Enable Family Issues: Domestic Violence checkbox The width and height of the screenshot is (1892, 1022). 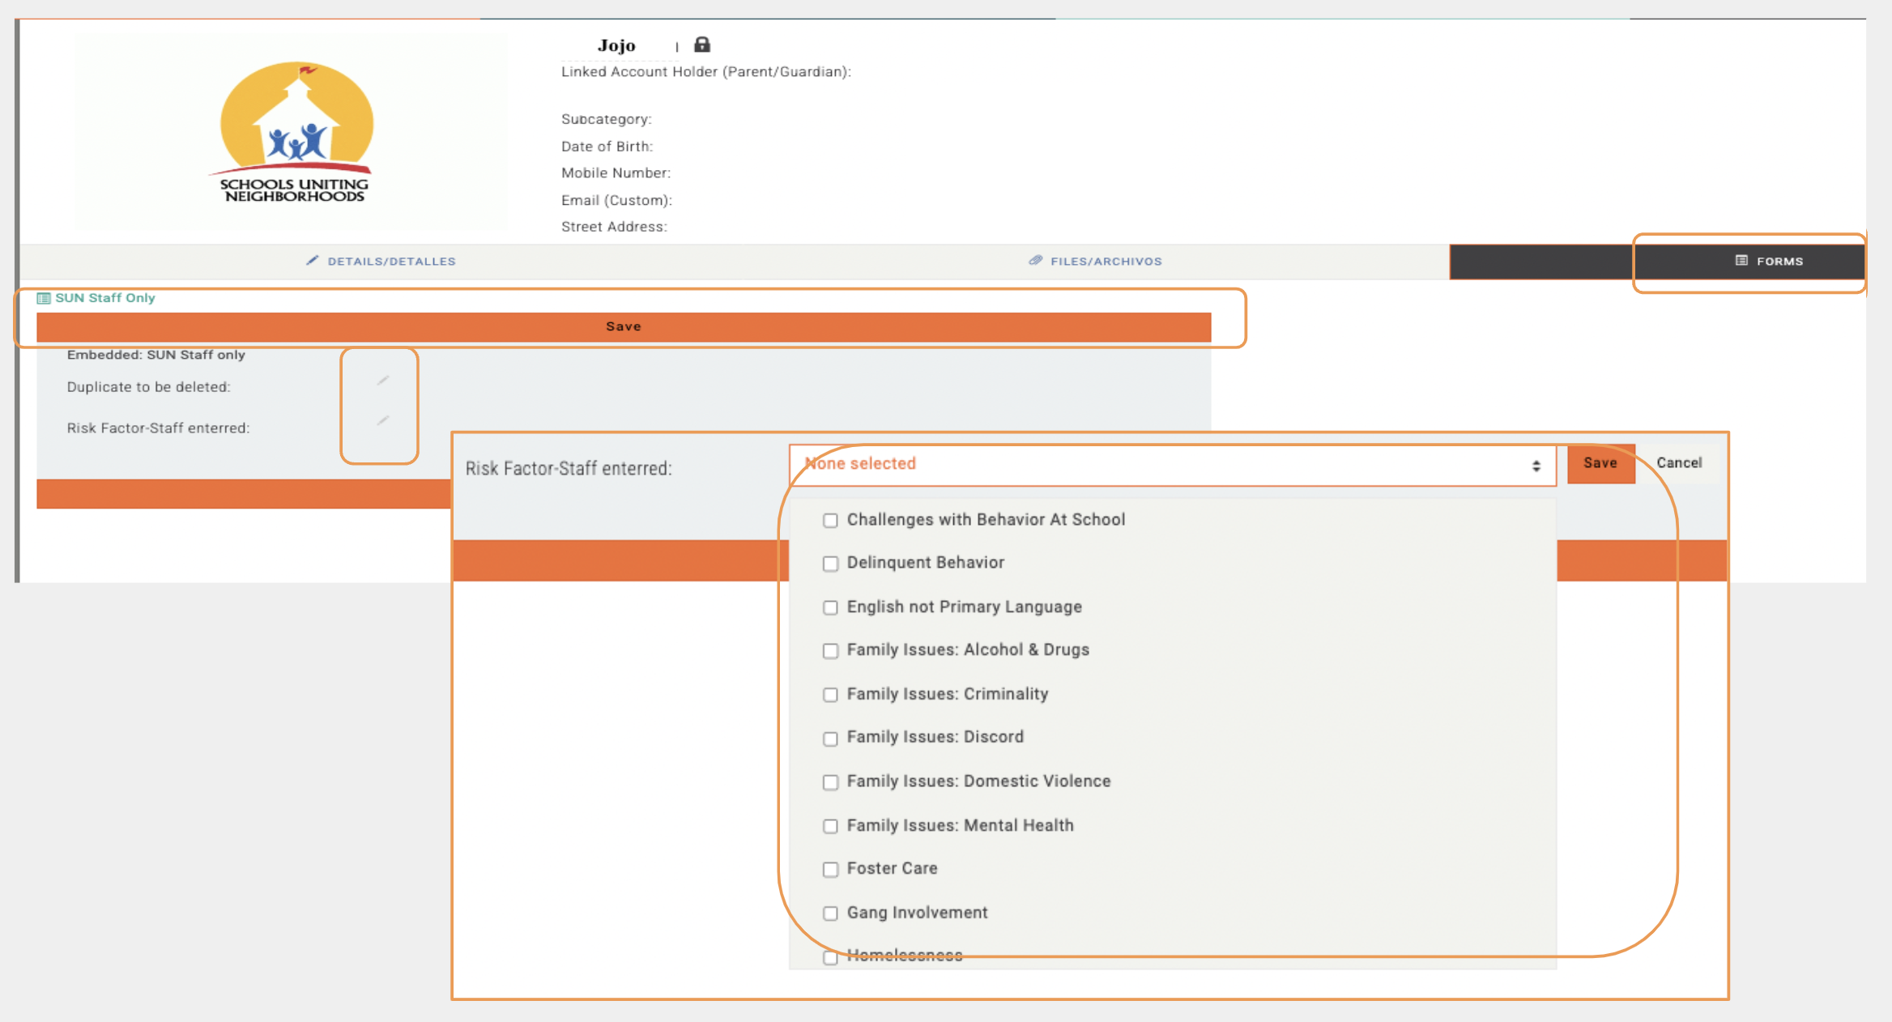(x=830, y=782)
